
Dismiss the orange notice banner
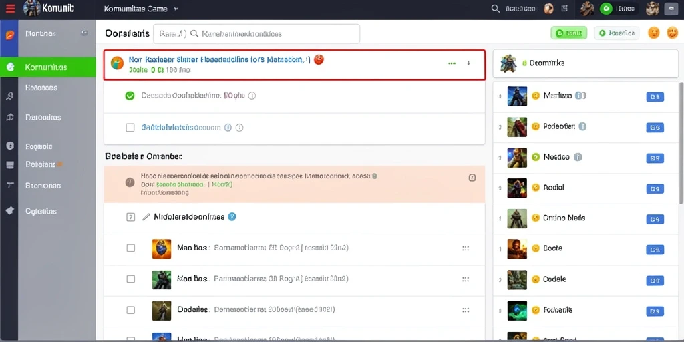pyautogui.click(x=472, y=178)
